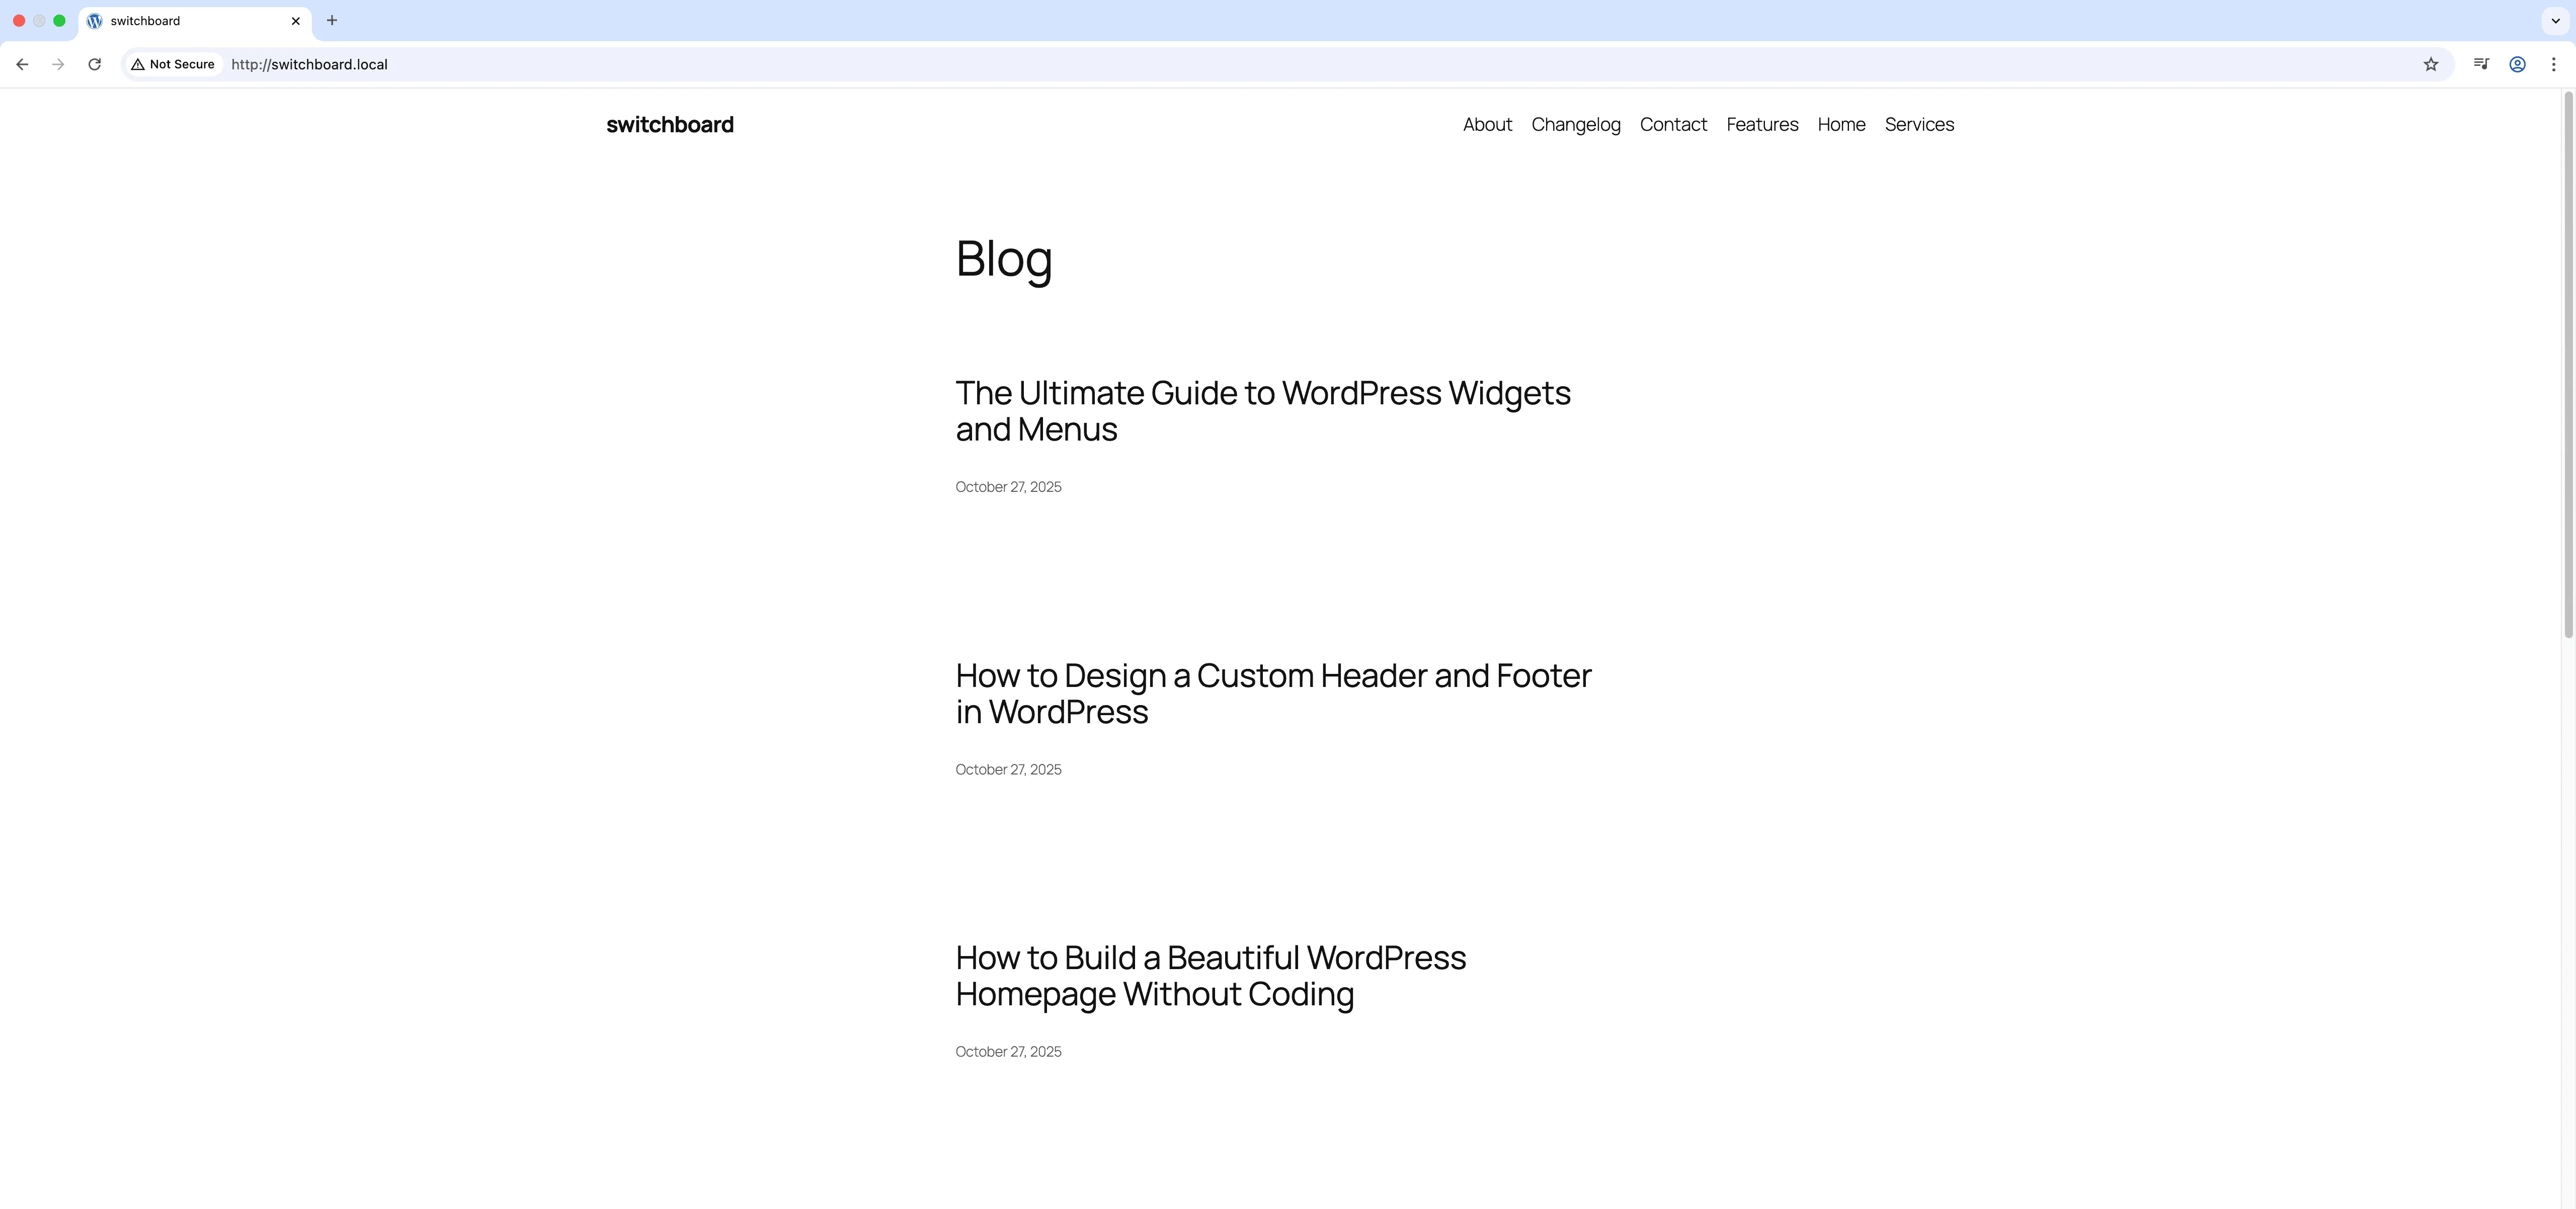Open a new tab with plus icon
This screenshot has width=2576, height=1209.
(332, 20)
